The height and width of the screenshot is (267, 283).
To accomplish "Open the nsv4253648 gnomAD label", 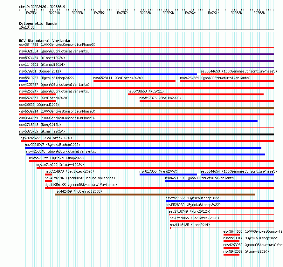I will [61, 151].
